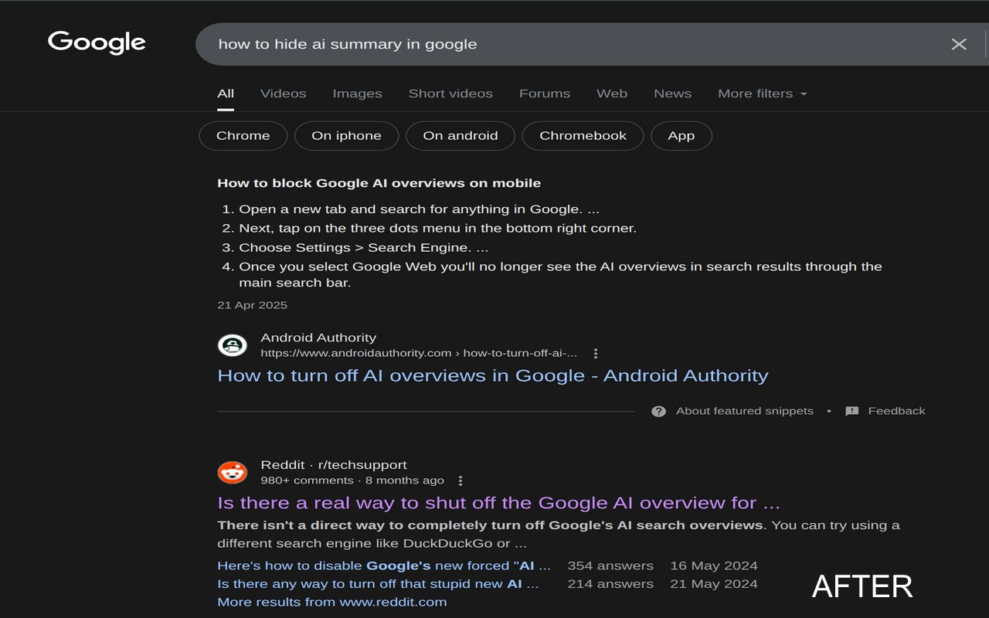This screenshot has height=618, width=989.
Task: Click More results from www.reddit.com
Action: pyautogui.click(x=332, y=603)
